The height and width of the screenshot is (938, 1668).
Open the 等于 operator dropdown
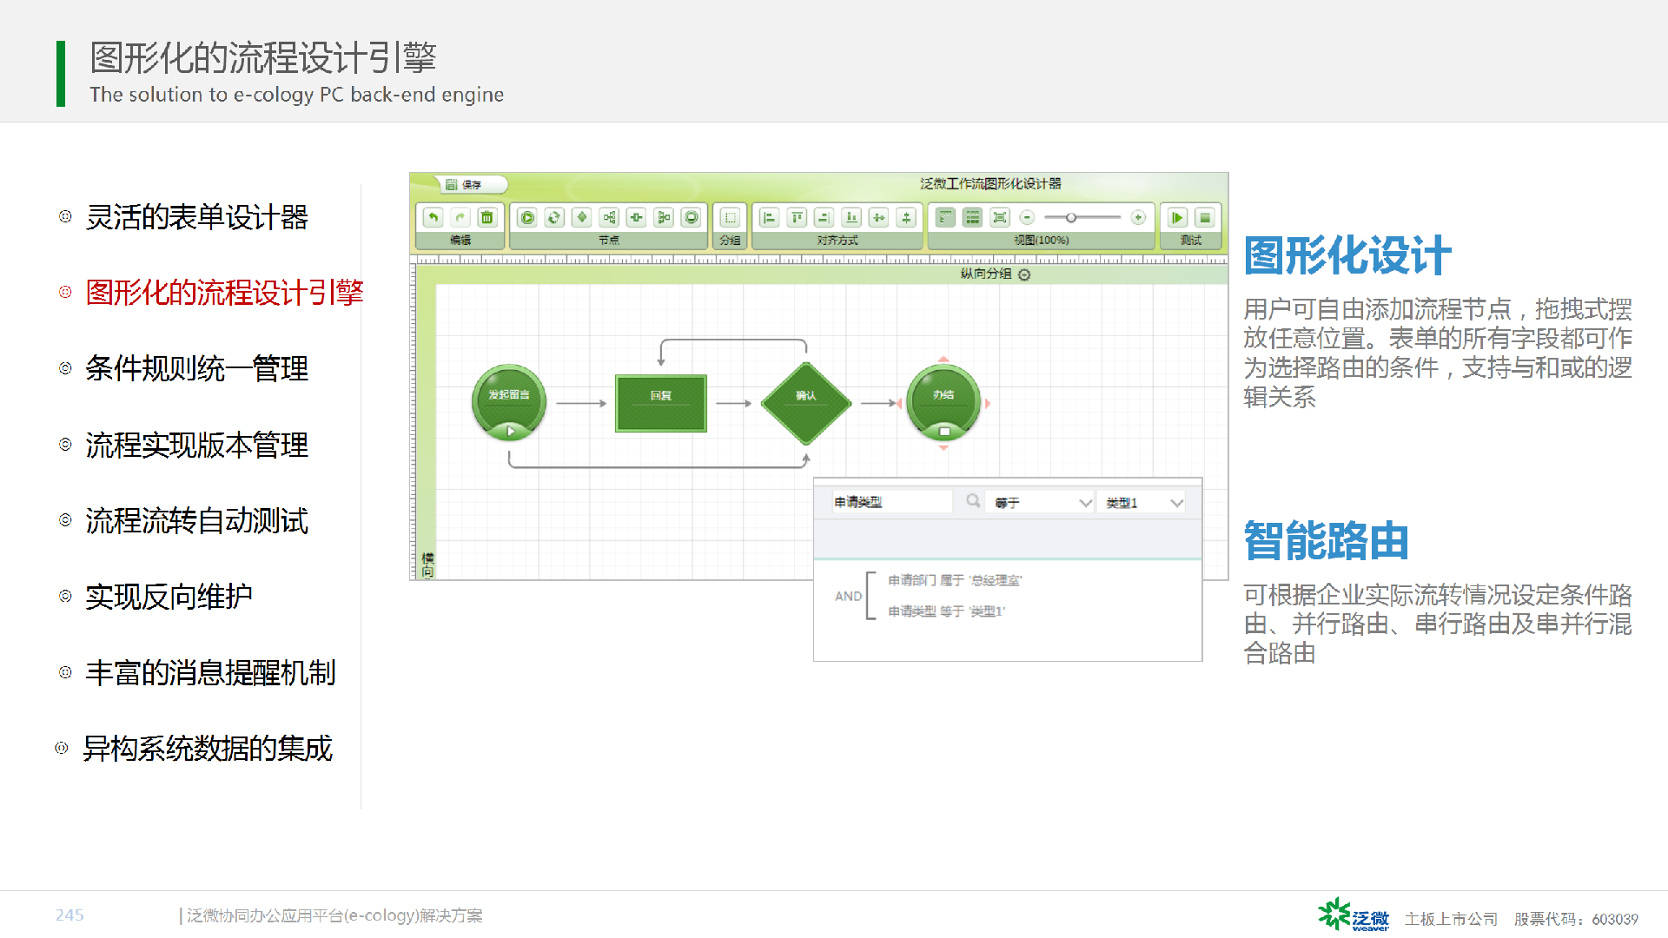[1040, 502]
